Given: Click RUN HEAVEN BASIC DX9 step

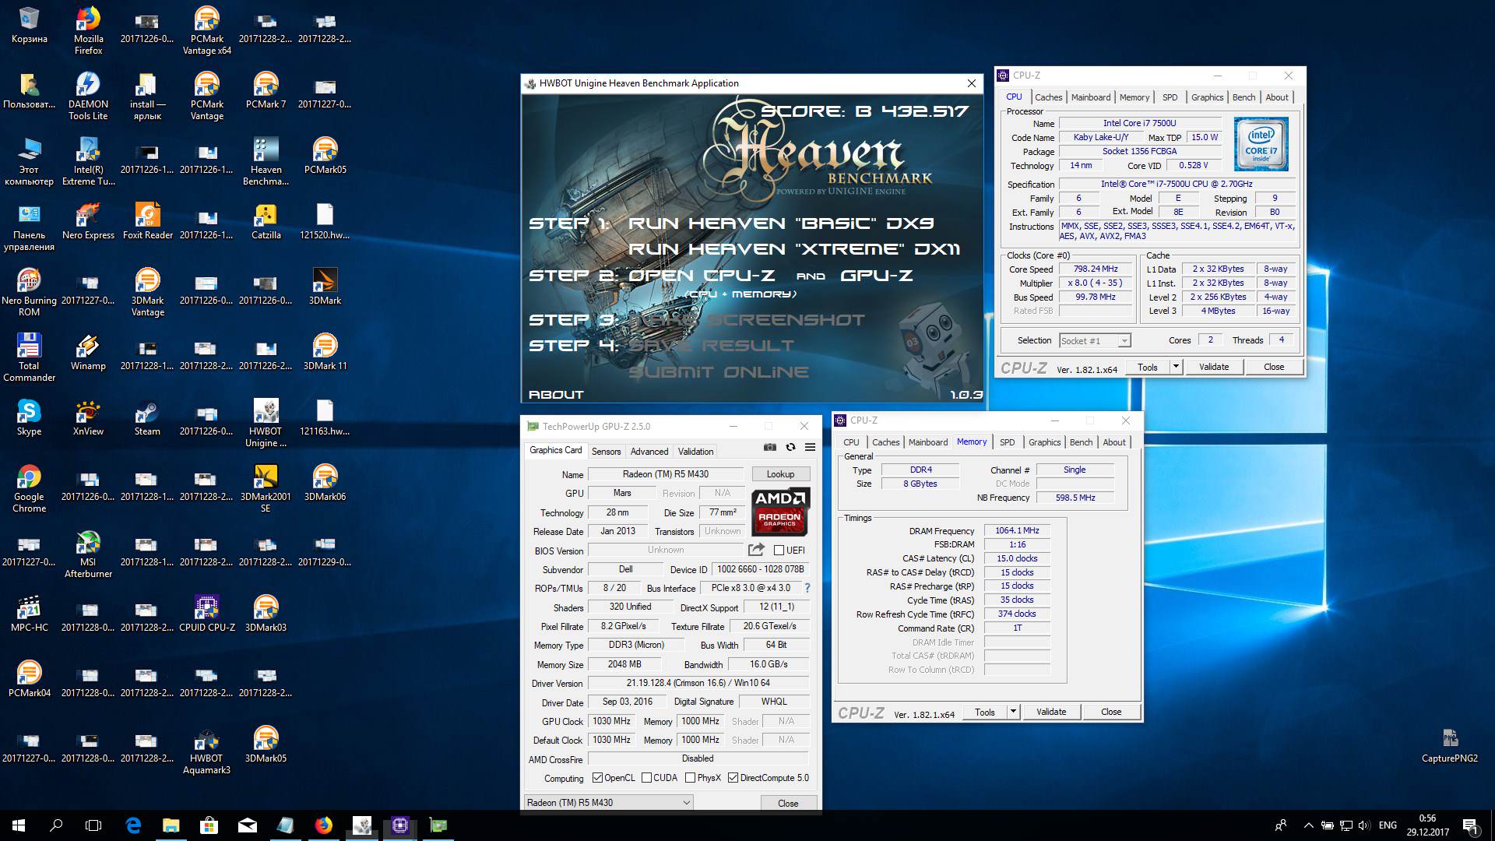Looking at the screenshot, I should coord(781,223).
